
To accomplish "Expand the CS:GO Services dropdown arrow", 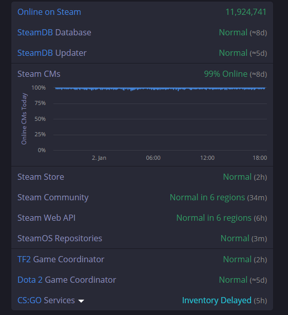I will 81,301.
